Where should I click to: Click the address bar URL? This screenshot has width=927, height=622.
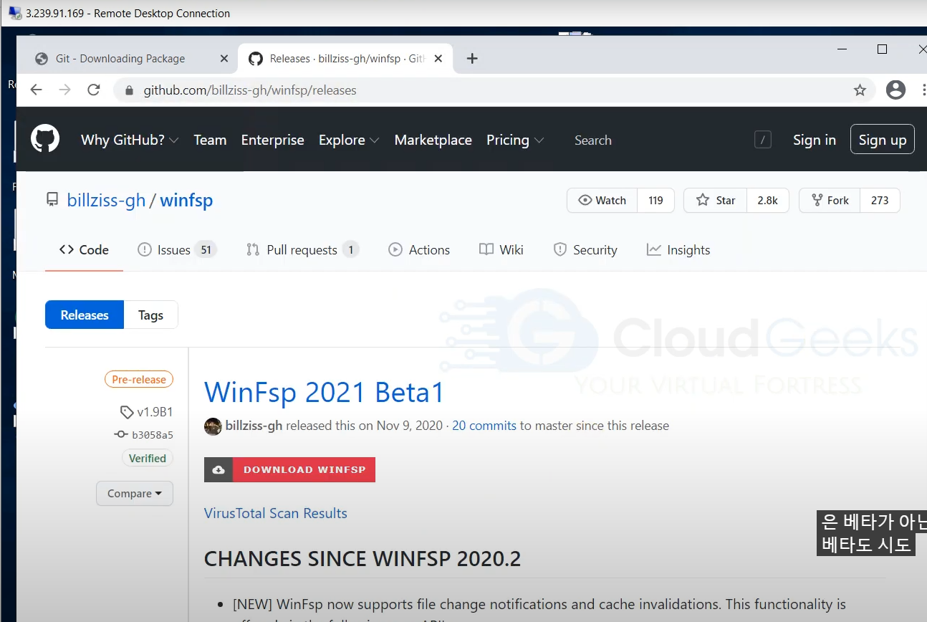click(250, 90)
